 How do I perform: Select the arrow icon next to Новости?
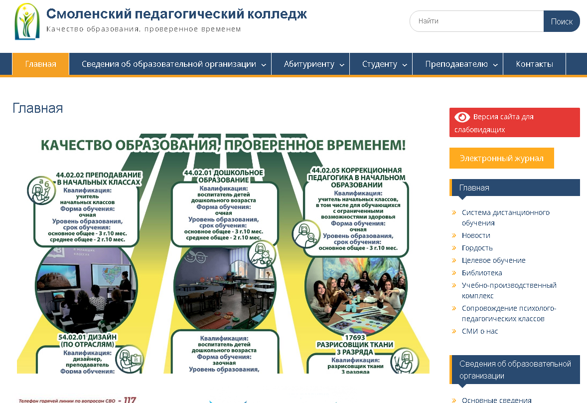tap(453, 235)
